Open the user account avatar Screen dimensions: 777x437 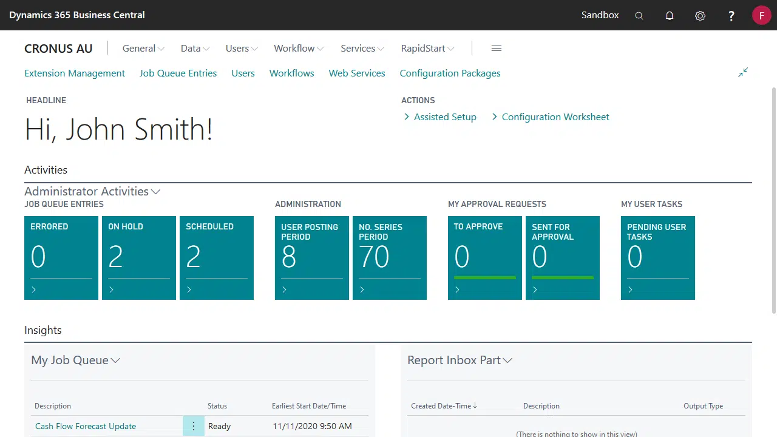(x=761, y=15)
